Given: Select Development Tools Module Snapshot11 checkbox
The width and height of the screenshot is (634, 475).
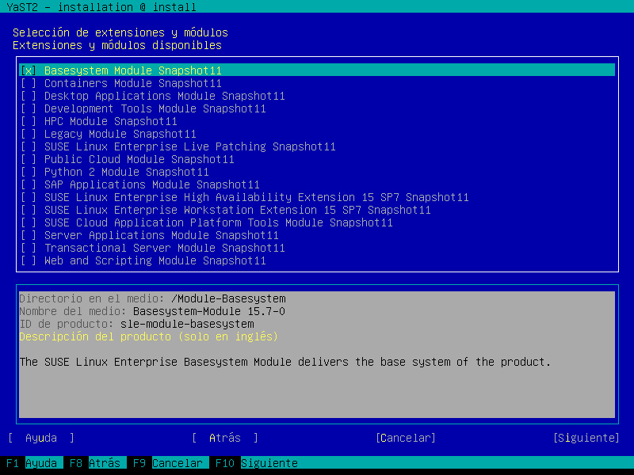Looking at the screenshot, I should pos(29,108).
